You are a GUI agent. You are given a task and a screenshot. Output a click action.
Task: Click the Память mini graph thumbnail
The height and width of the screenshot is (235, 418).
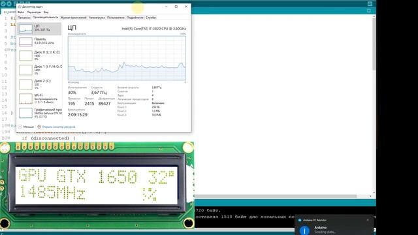pos(25,42)
